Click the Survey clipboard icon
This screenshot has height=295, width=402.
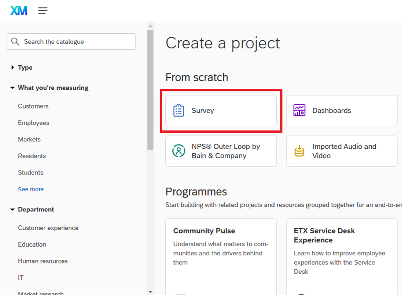point(179,111)
